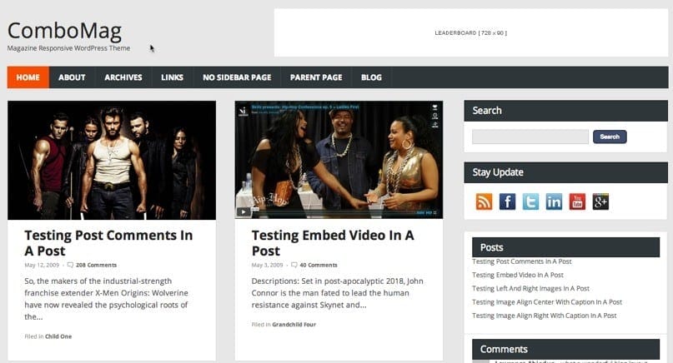Open sidebar link Testing Image Align Right With Caption
This screenshot has width=673, height=363.
click(545, 316)
